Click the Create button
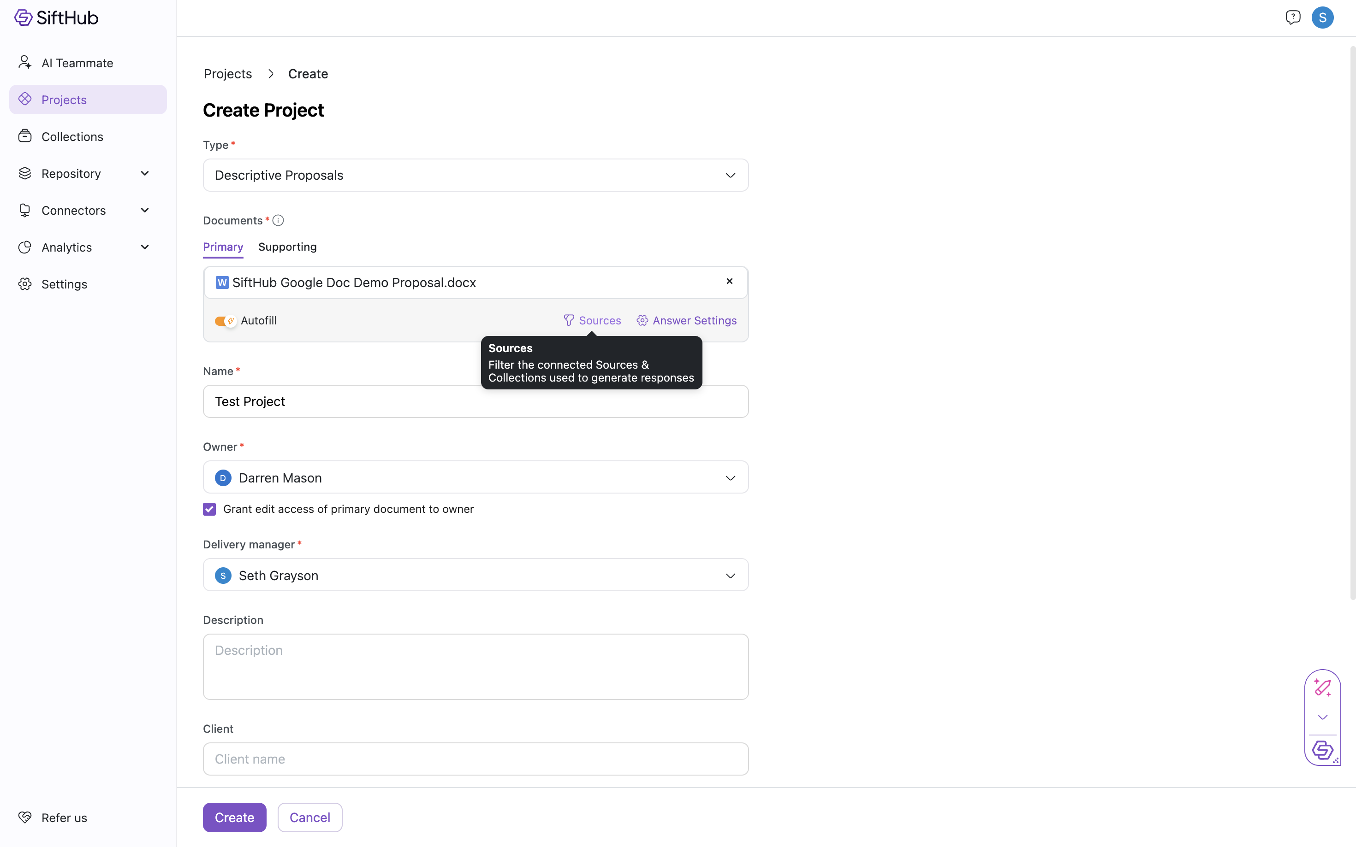Viewport: 1356px width, 847px height. 234,818
